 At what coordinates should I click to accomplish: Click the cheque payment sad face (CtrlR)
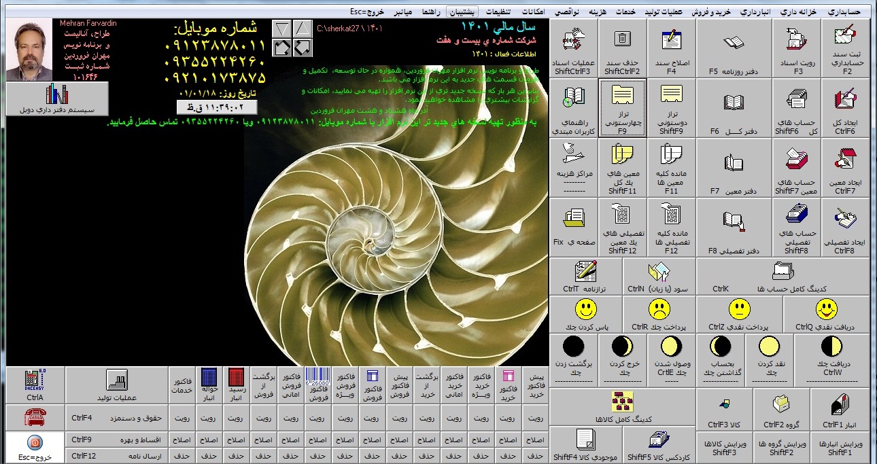pyautogui.click(x=657, y=314)
